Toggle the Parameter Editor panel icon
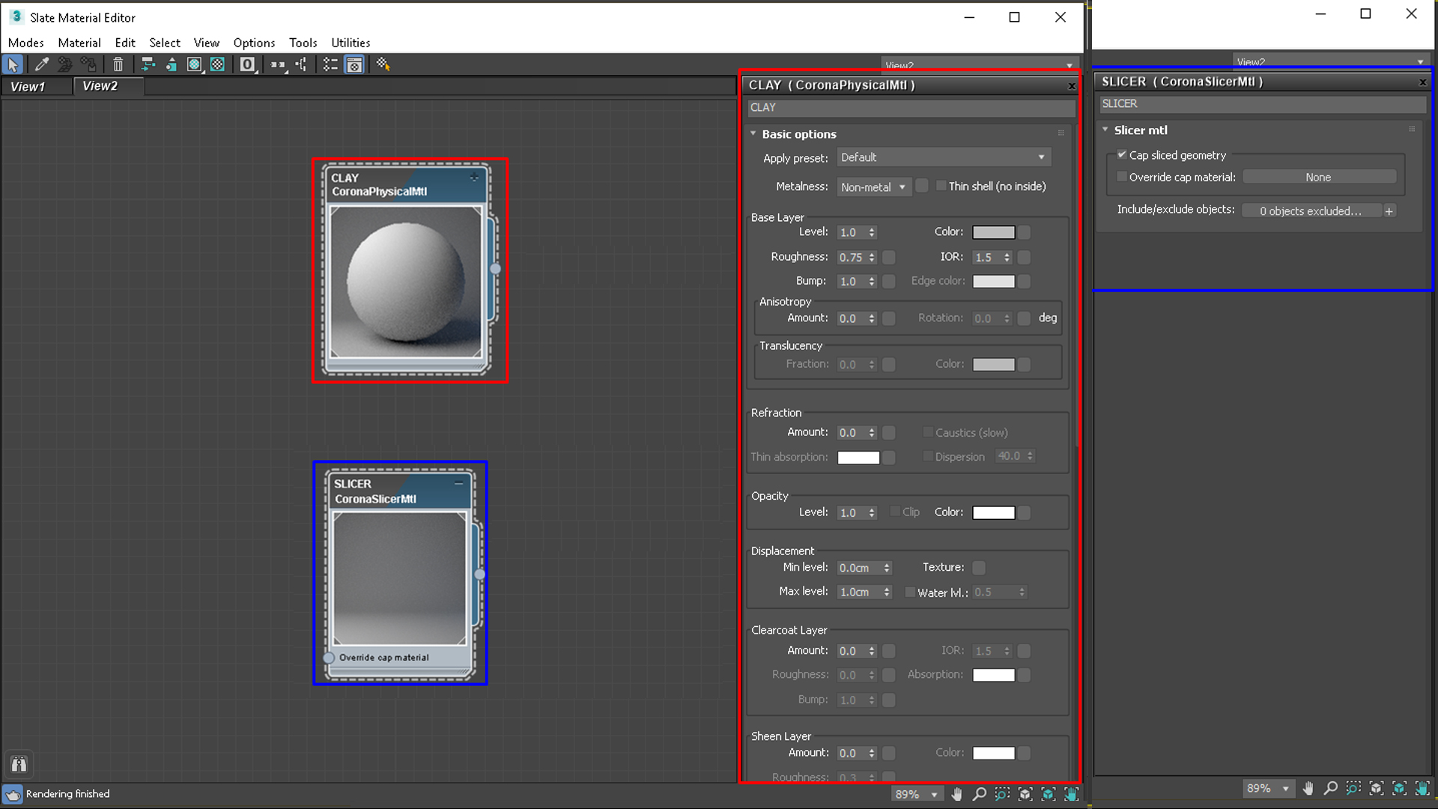The image size is (1438, 809). pos(354,64)
